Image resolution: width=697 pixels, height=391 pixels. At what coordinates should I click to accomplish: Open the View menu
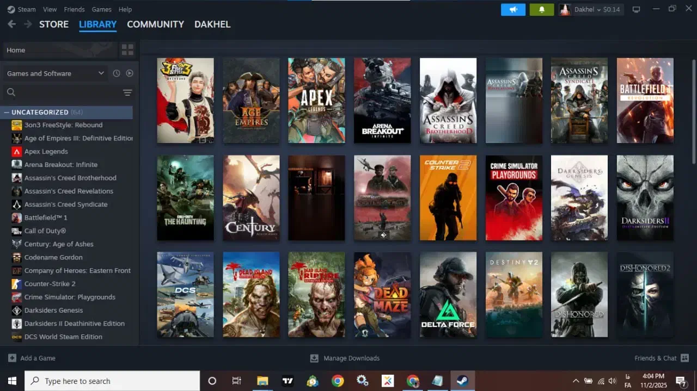coord(50,9)
